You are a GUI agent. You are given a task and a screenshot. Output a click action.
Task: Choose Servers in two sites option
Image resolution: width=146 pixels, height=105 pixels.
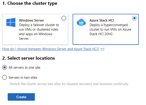5,77
